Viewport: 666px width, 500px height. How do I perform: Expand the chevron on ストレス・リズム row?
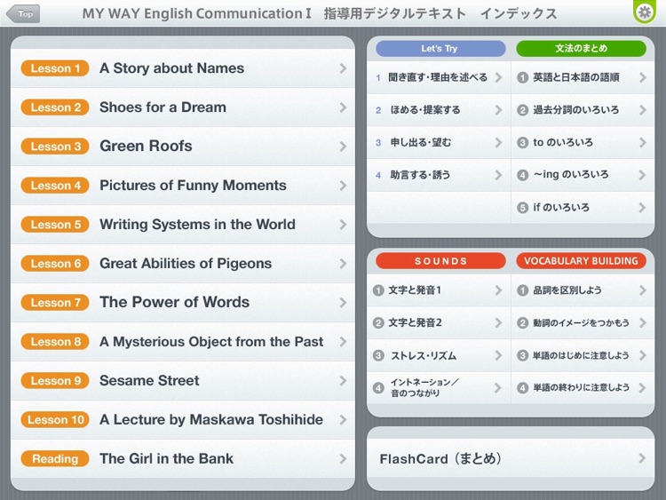point(498,355)
